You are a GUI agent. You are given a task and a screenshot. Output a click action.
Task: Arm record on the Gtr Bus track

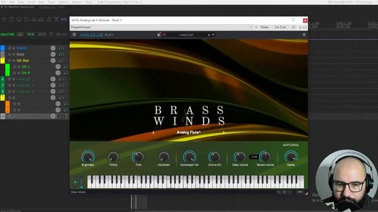[x=9, y=61]
